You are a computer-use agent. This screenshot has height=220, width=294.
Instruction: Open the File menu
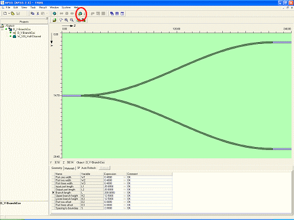[x=8, y=8]
